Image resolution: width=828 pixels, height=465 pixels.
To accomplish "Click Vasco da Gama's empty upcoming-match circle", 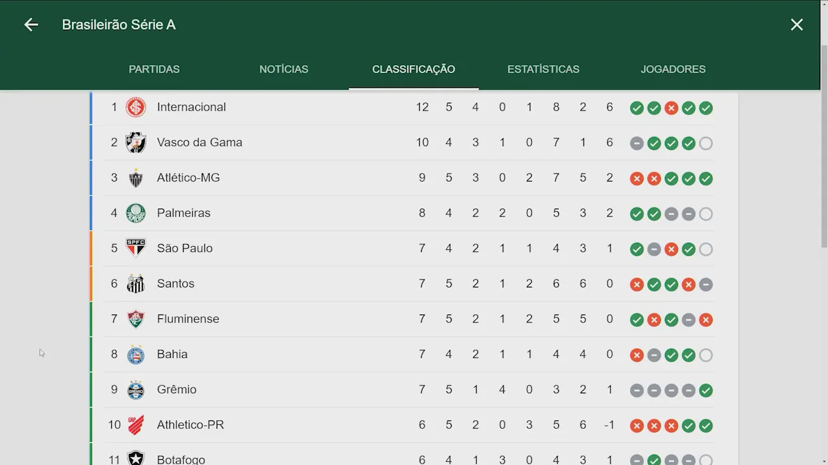I will tap(706, 143).
